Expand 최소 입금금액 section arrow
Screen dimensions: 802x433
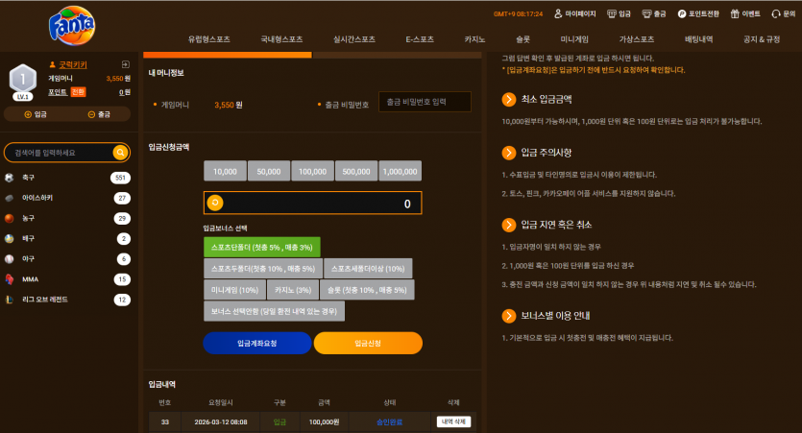[509, 99]
